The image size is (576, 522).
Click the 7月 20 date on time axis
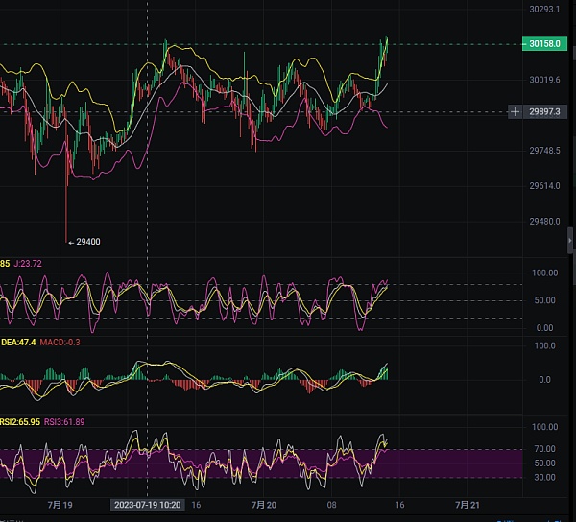pos(264,504)
